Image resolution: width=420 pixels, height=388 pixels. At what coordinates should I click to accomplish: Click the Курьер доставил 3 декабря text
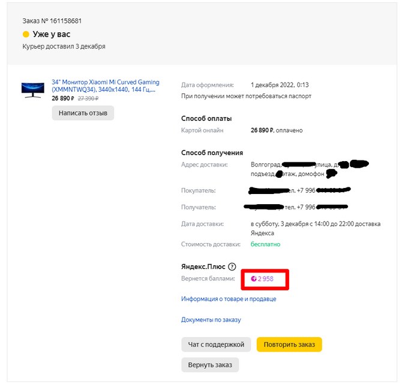pos(64,47)
